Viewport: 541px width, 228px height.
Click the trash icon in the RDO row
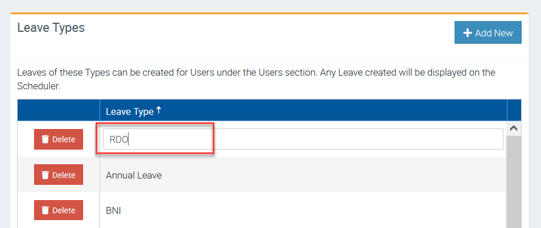(45, 139)
